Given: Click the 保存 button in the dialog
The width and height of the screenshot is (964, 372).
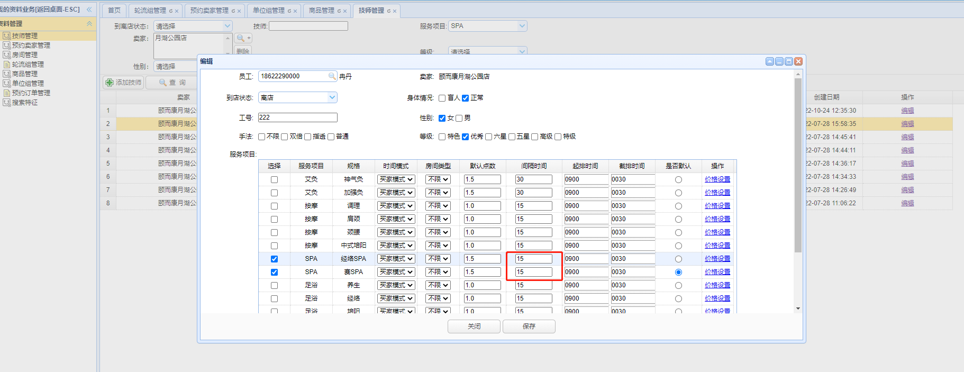Looking at the screenshot, I should pyautogui.click(x=529, y=326).
